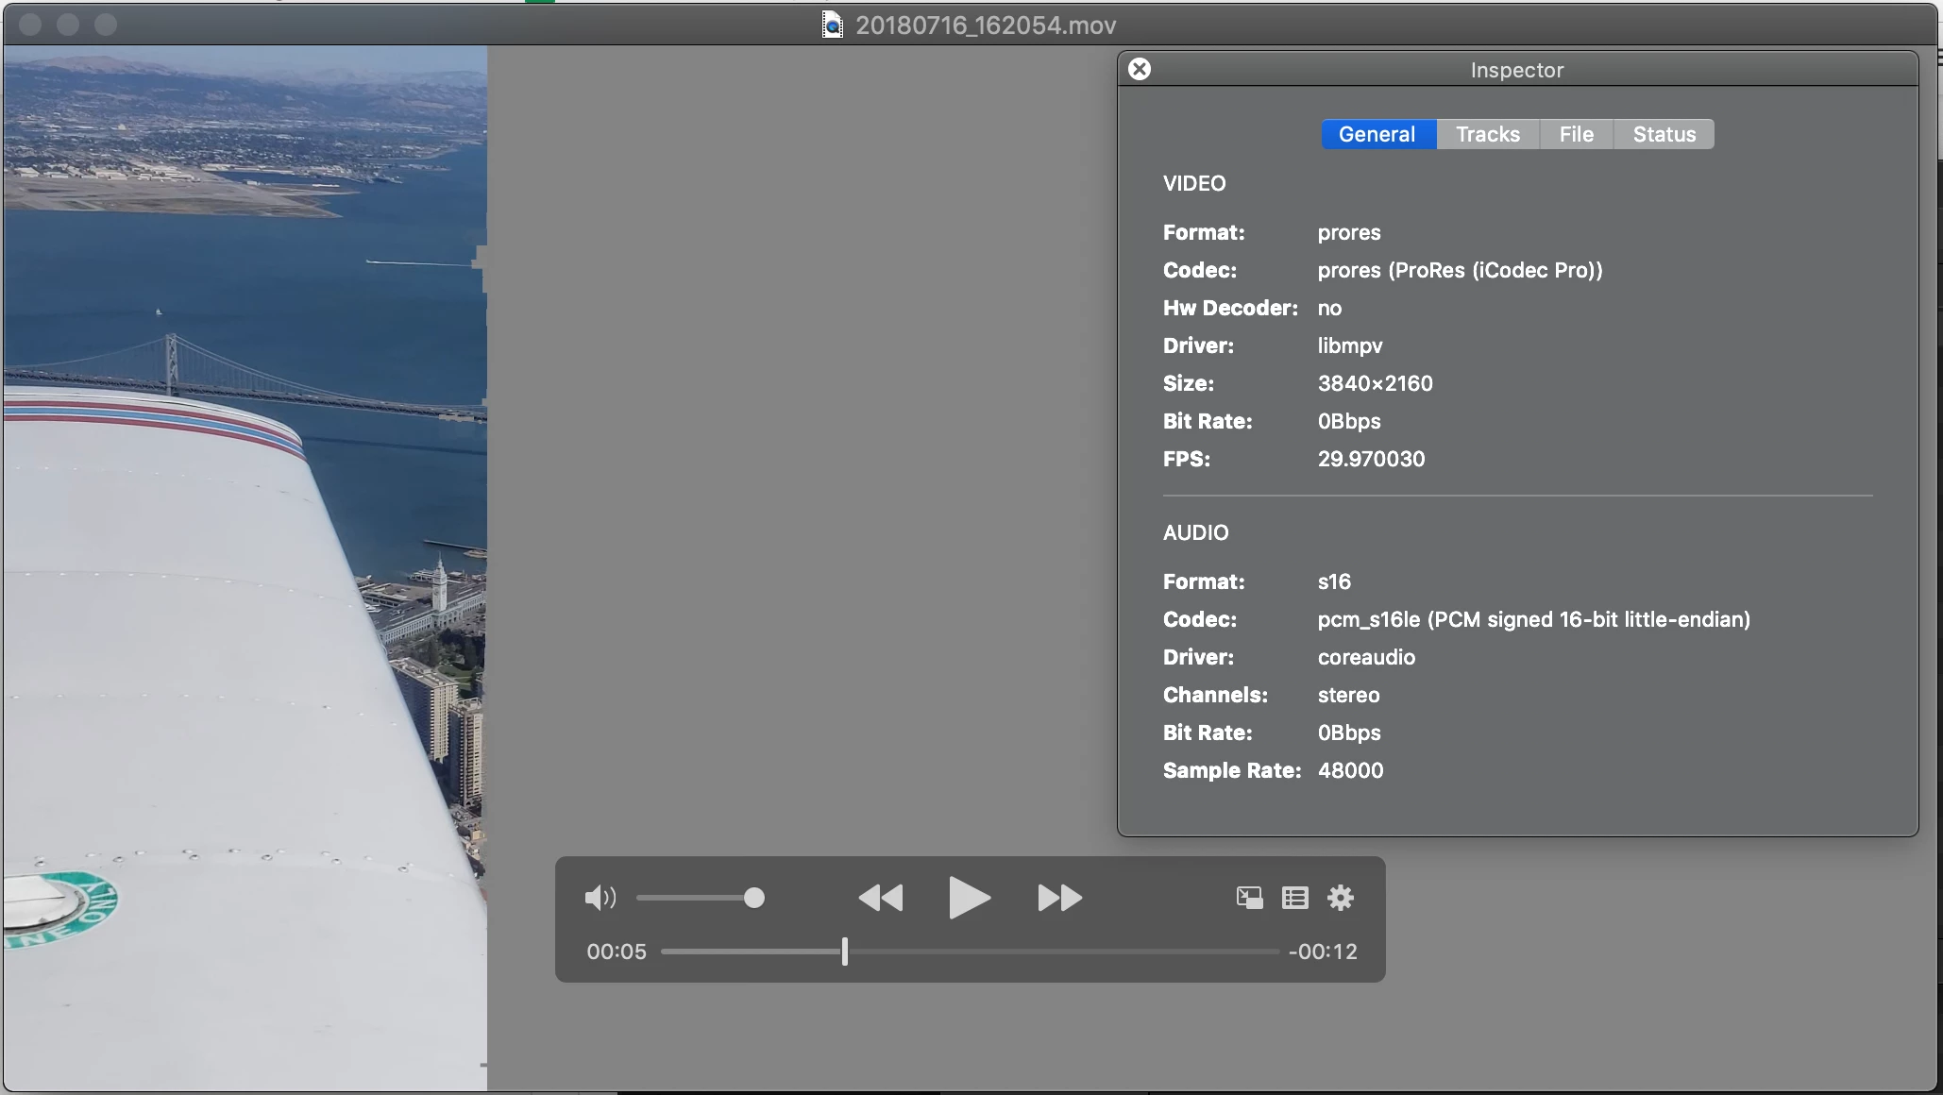The width and height of the screenshot is (1943, 1095).
Task: Click the rewind double-arrow button
Action: 880,898
